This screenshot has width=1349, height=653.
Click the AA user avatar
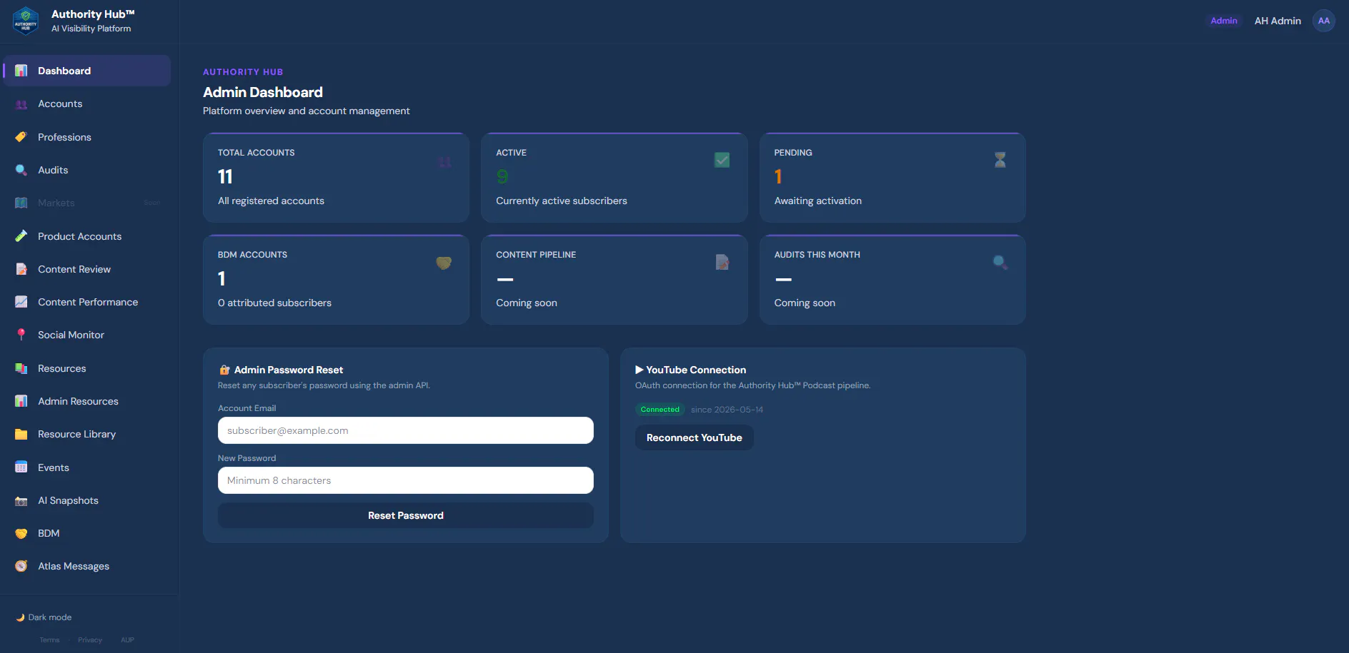tap(1324, 21)
